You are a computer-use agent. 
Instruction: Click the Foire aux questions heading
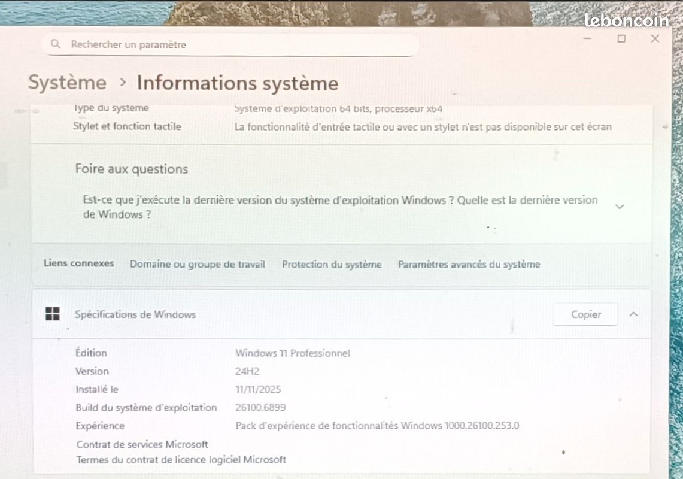(132, 169)
